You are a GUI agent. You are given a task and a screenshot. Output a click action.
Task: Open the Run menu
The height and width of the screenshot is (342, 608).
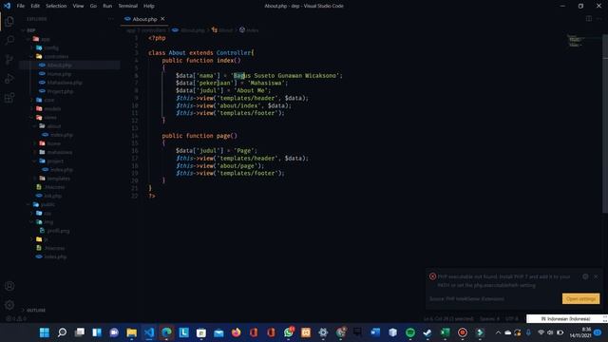click(107, 6)
